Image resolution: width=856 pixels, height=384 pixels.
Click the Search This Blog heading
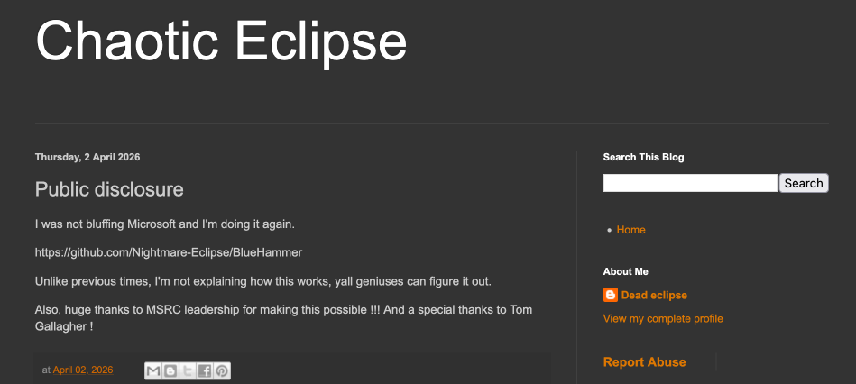[x=643, y=157]
